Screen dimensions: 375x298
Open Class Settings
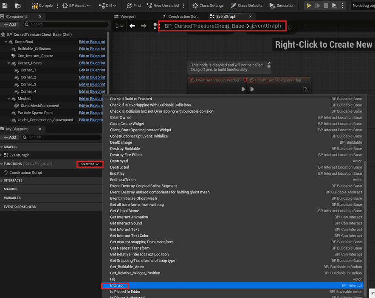click(x=208, y=5)
